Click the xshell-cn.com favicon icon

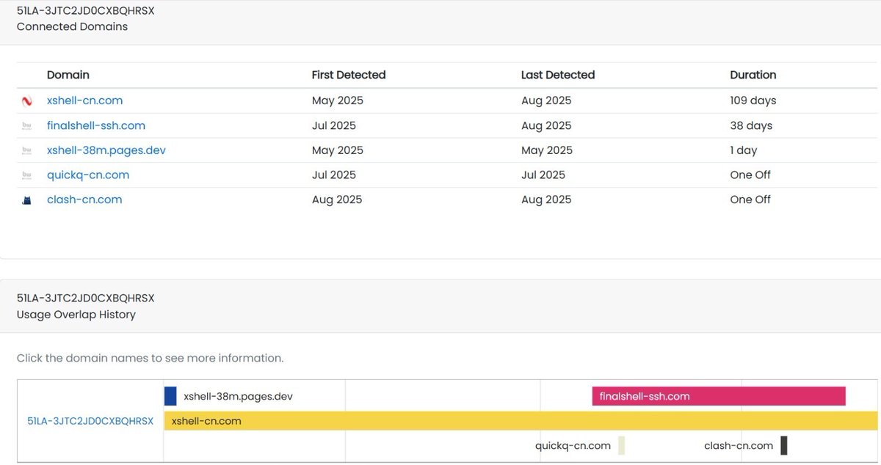(27, 101)
